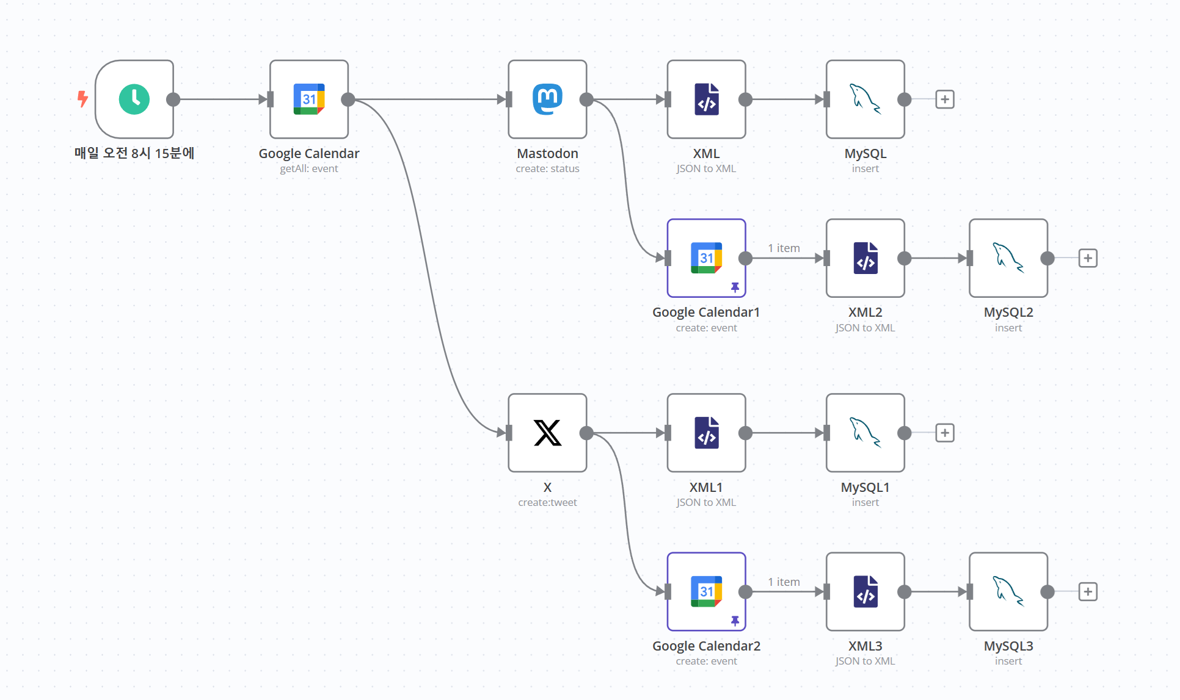1180x700 pixels.
Task: Click the output connector of XML1
Action: [x=745, y=433]
